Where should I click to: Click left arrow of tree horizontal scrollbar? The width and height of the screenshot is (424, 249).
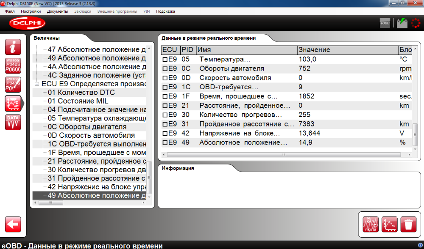(35, 202)
